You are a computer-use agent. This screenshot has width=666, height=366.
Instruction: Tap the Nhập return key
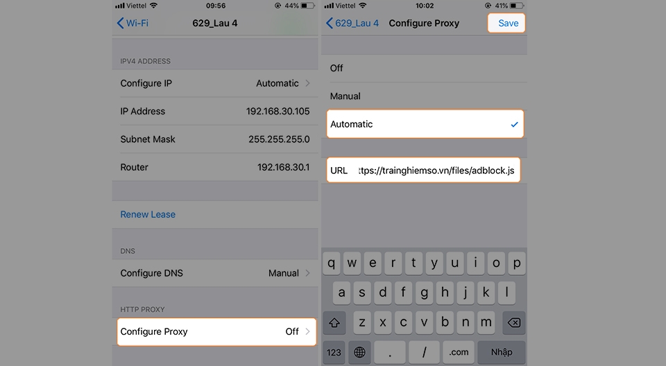502,352
